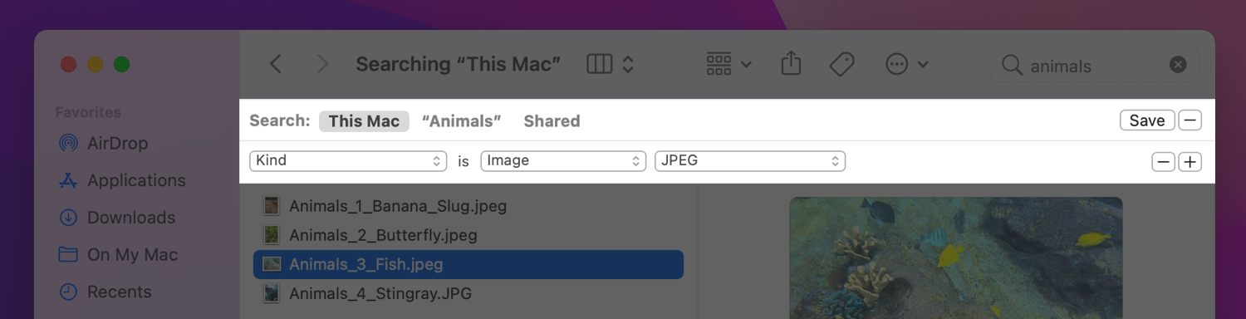The width and height of the screenshot is (1246, 319).
Task: Go back with the left chevron
Action: click(x=276, y=64)
